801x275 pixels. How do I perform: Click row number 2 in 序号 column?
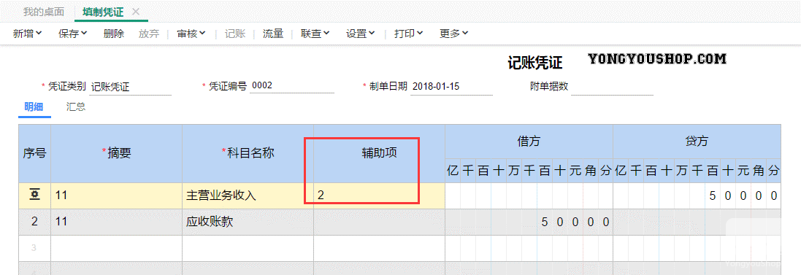pos(35,222)
